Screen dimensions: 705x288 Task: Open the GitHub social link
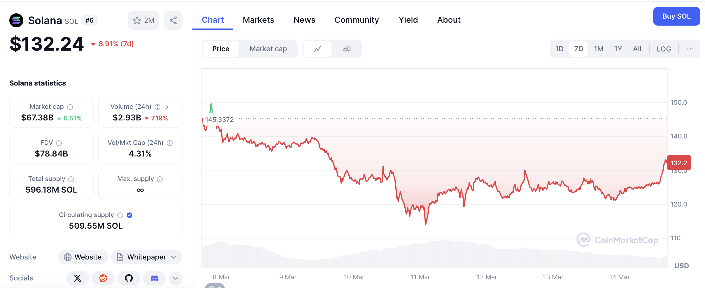[x=129, y=278]
